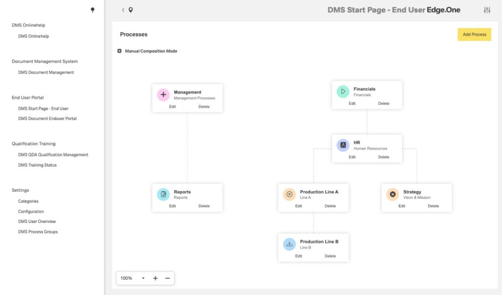Zoom in with the plus control
502x295 pixels.
coord(155,278)
